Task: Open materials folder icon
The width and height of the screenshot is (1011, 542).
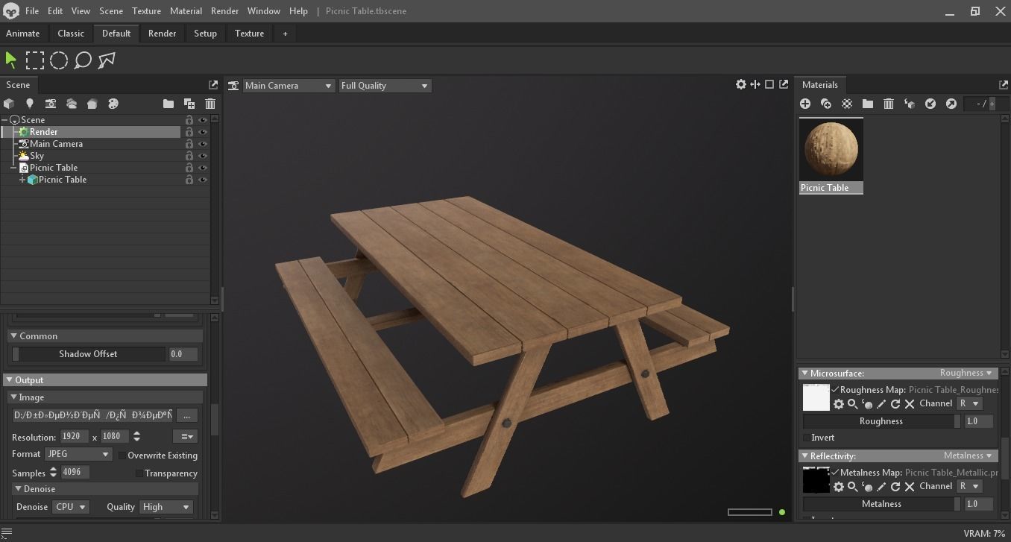Action: 868,104
